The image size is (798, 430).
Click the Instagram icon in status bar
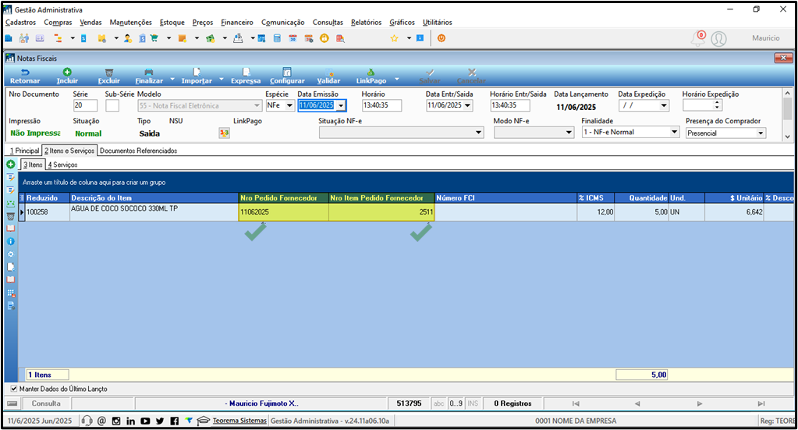pyautogui.click(x=116, y=421)
